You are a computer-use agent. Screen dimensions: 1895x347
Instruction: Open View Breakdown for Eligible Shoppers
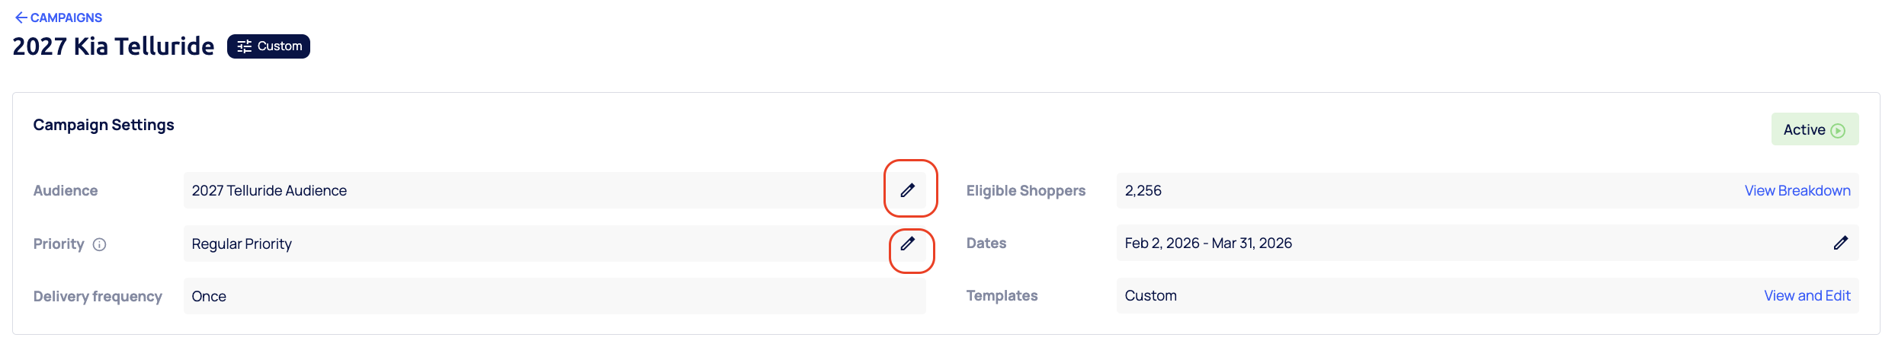tap(1797, 190)
